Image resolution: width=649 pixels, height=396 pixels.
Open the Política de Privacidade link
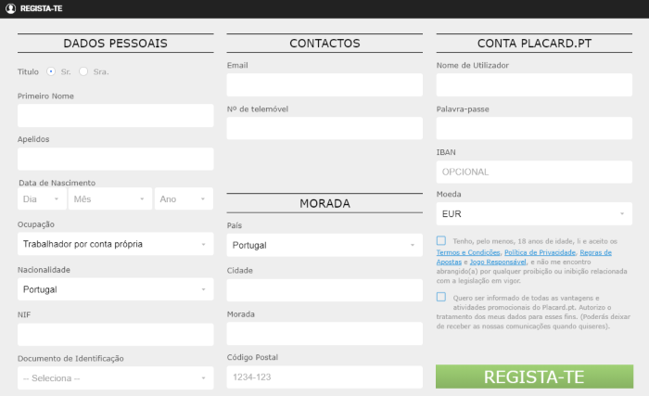[x=540, y=252]
